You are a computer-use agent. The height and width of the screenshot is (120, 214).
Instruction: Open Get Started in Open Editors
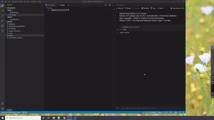[15, 13]
